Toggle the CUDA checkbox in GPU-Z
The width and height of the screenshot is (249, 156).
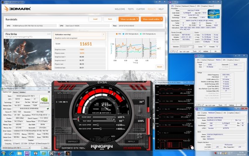22,143
